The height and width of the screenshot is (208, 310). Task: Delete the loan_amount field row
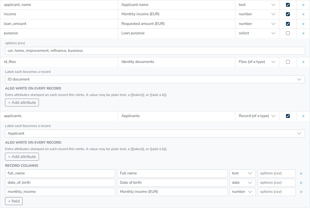303,24
